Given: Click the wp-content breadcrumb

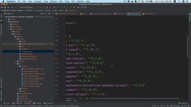Looking at the screenshot, I should click(39, 11).
